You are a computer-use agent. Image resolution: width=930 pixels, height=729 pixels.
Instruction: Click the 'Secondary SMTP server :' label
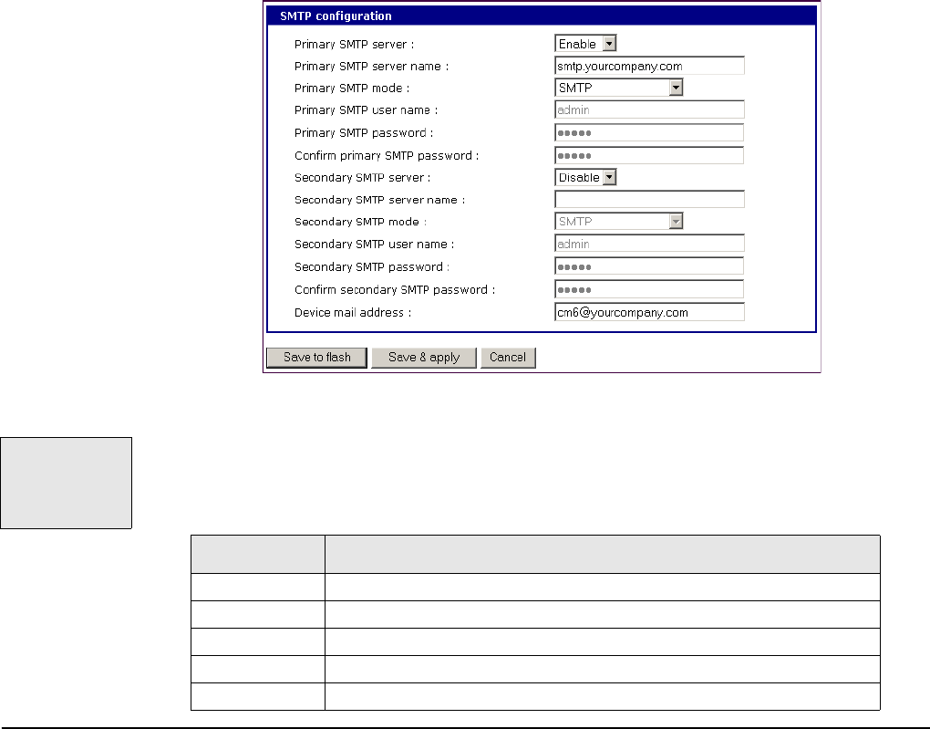[362, 178]
